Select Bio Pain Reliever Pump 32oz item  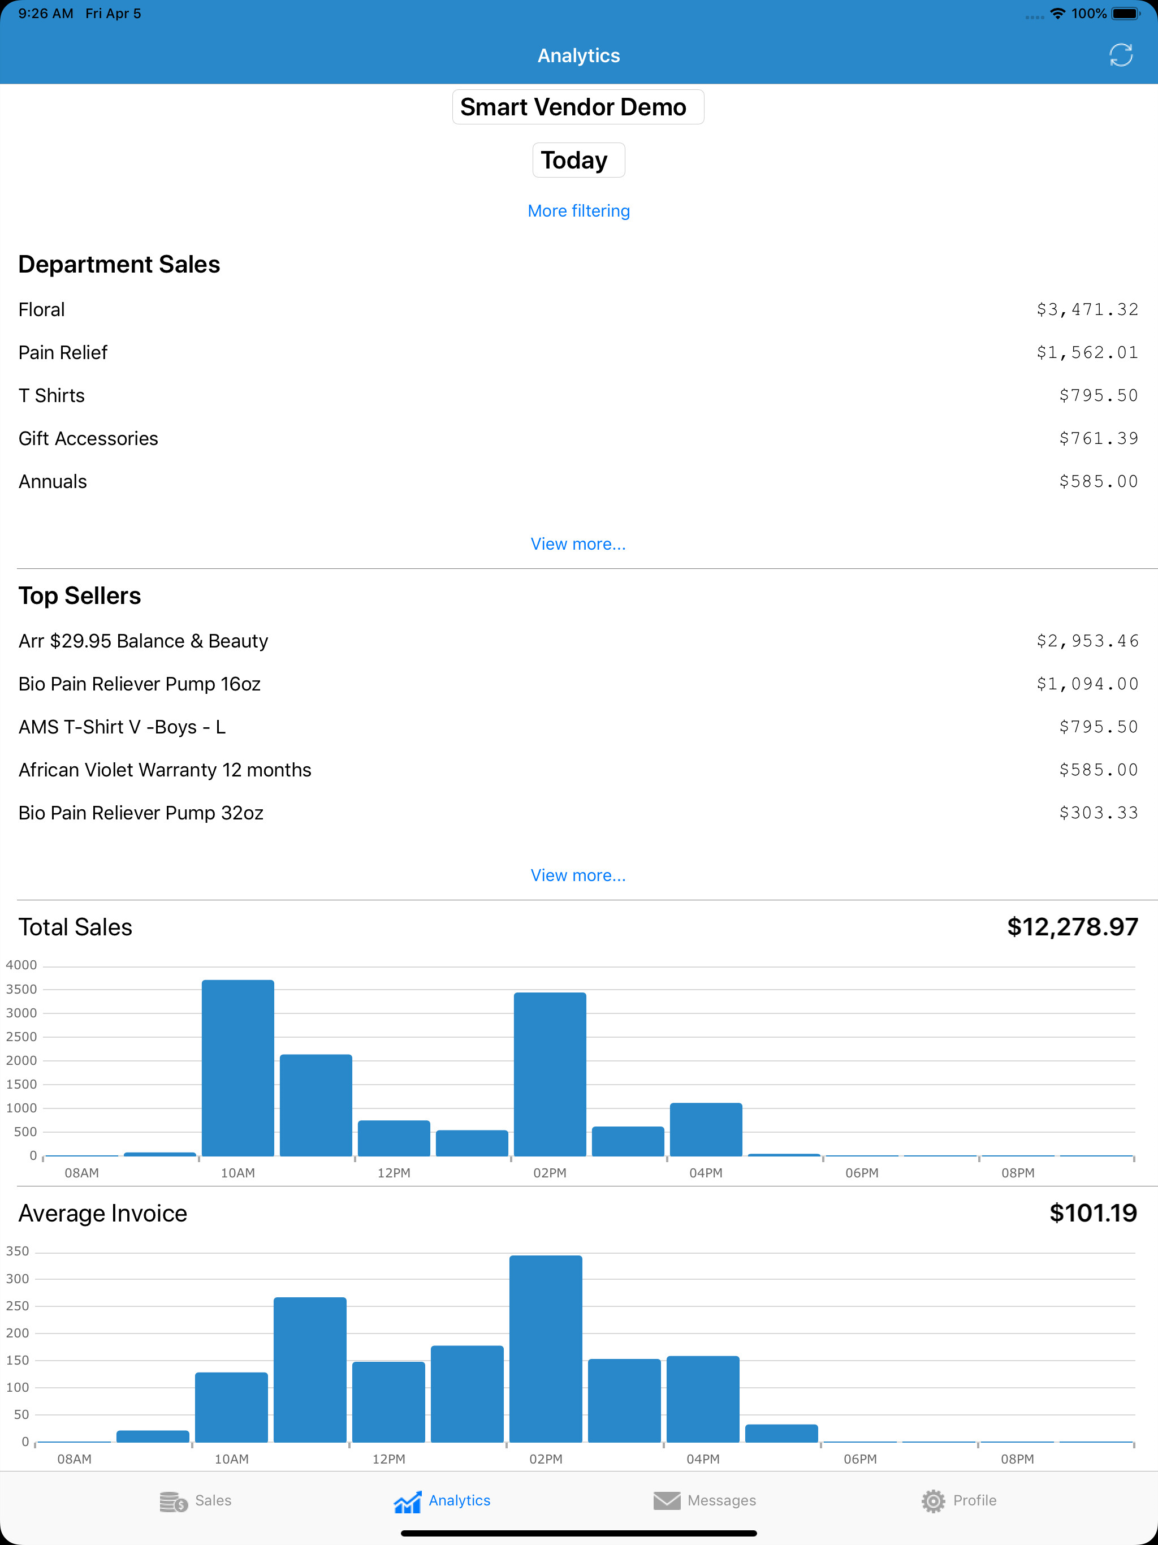coord(578,813)
